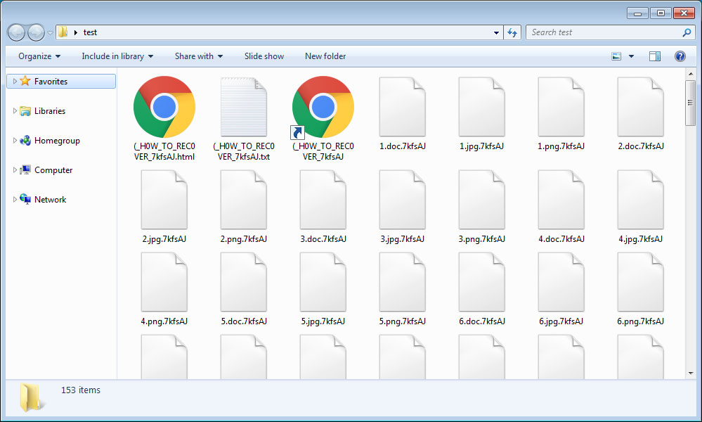
Task: Expand the Homegroup tree node arrow
Action: pyautogui.click(x=15, y=140)
